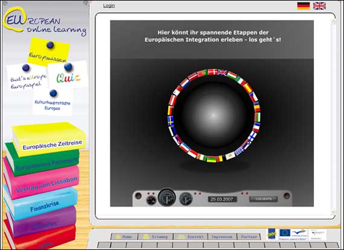Click the Czech flag on the ring
Image resolution: width=344 pixels, height=250 pixels.
(254, 97)
